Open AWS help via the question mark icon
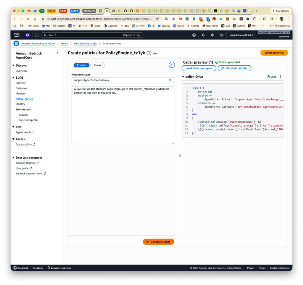Image resolution: width=303 pixels, height=285 pixels. [212, 35]
